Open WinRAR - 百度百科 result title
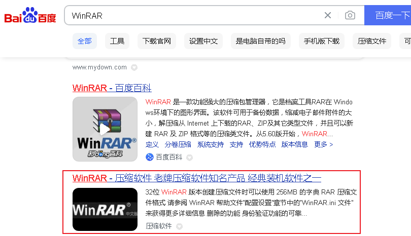The image size is (411, 236). tap(112, 88)
